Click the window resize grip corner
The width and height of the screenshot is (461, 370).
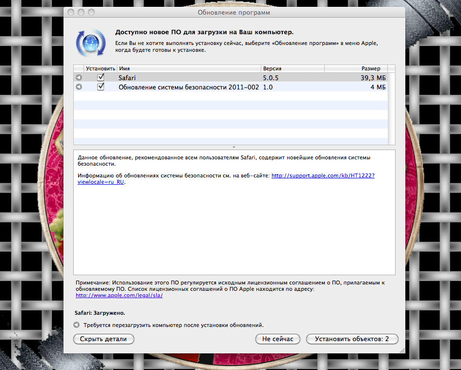tap(402, 350)
